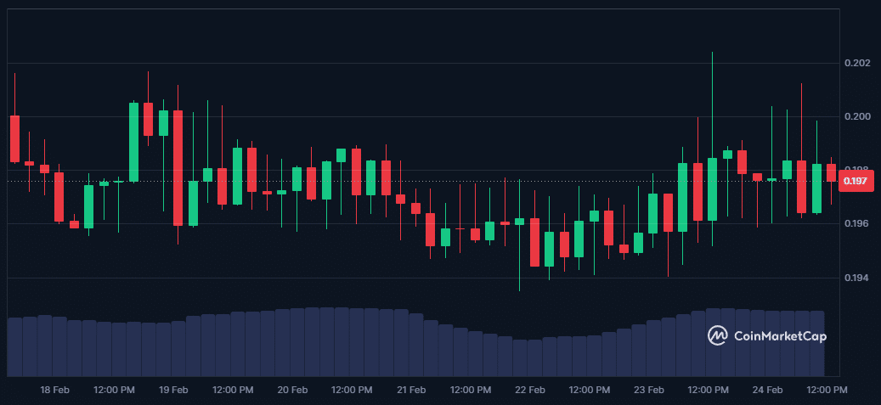Click the 18 Feb date label
This screenshot has height=405, width=881.
[54, 390]
